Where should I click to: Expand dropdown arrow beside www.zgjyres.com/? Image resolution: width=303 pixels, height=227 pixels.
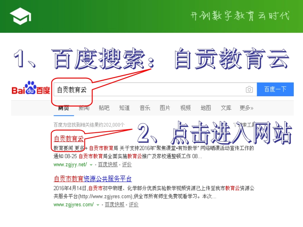coord(98,205)
